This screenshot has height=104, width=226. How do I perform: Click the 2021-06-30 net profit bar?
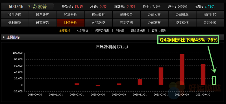(182, 70)
